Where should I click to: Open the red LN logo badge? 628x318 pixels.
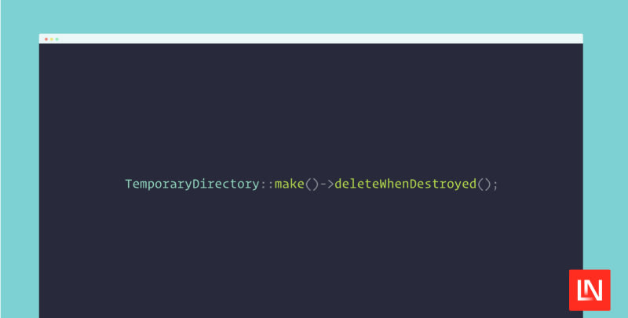click(590, 290)
